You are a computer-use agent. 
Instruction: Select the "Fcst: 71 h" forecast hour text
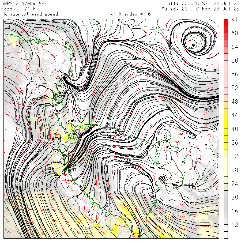coord(18,9)
